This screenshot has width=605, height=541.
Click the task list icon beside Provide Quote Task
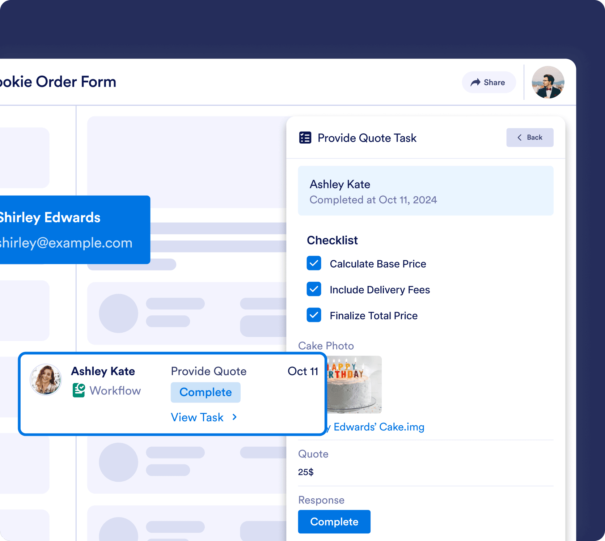[x=305, y=138]
